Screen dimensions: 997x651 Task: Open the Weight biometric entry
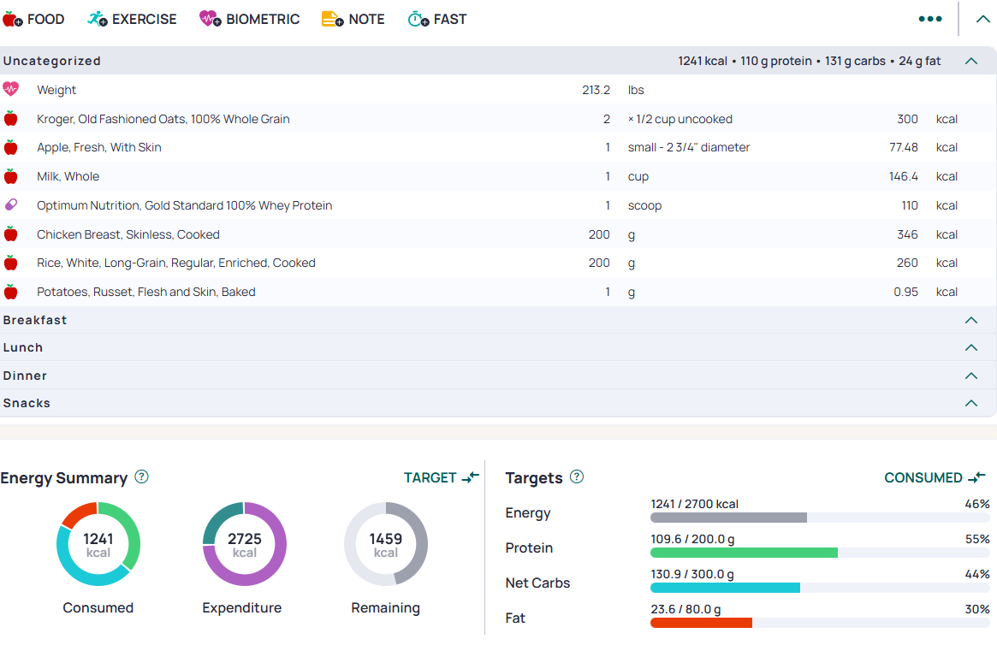56,90
